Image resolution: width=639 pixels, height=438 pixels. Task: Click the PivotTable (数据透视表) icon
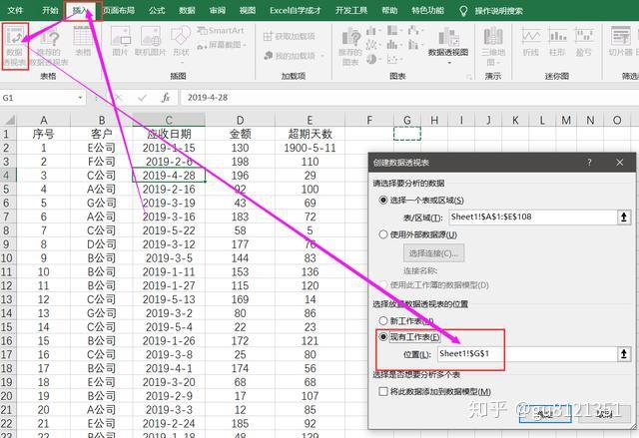click(x=15, y=46)
